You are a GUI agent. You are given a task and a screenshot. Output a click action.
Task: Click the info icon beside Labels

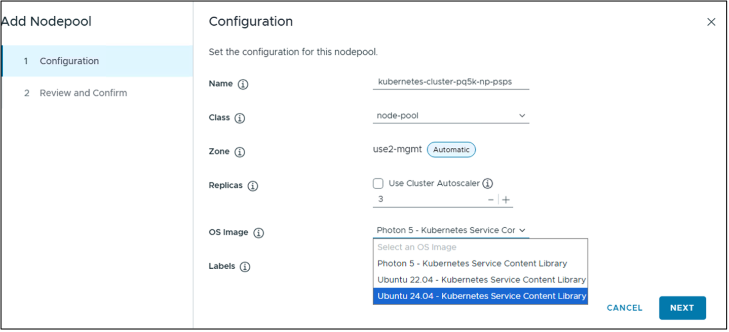[x=245, y=267]
